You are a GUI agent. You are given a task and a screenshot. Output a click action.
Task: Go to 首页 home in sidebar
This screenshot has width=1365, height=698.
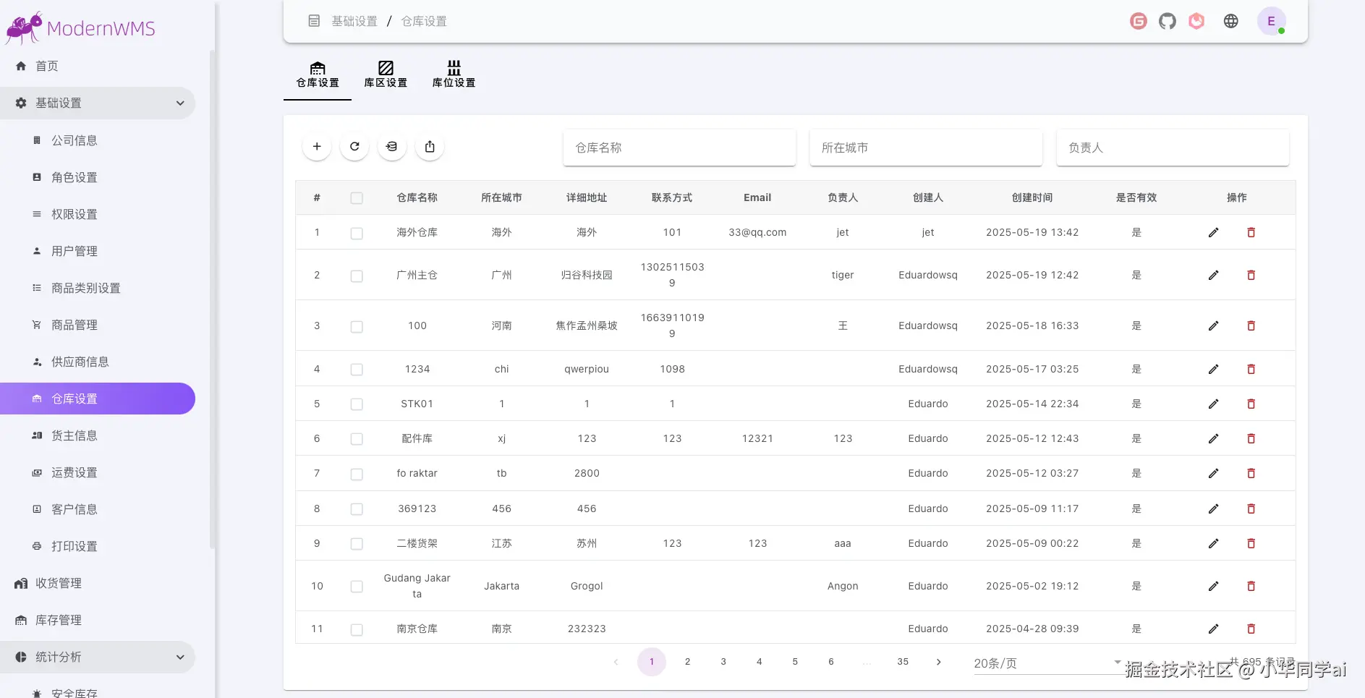click(x=98, y=66)
